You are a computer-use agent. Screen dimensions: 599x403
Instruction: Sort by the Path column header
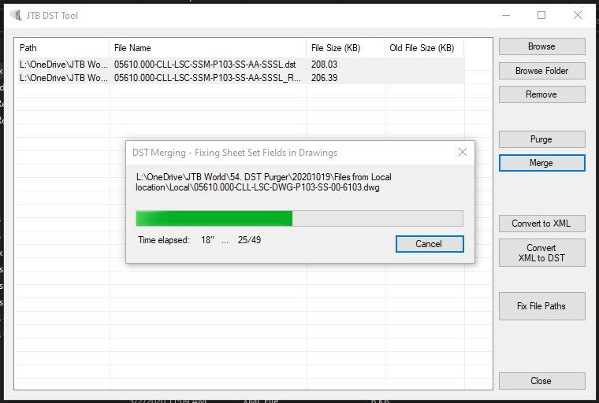click(x=62, y=48)
